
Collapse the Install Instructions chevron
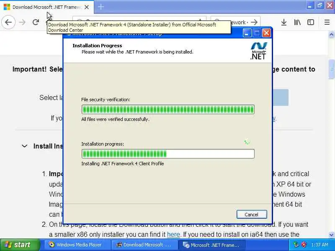(x=25, y=146)
